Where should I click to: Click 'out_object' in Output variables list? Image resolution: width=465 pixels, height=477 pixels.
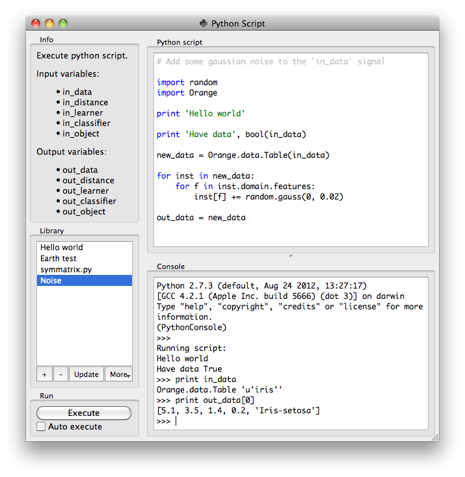pyautogui.click(x=84, y=211)
